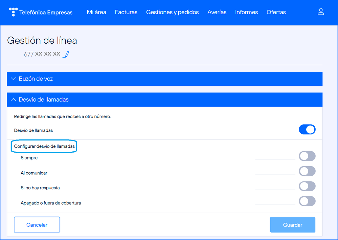Screen dimensions: 338x240
Task: Go to Facturas in the navigation
Action: (x=126, y=12)
